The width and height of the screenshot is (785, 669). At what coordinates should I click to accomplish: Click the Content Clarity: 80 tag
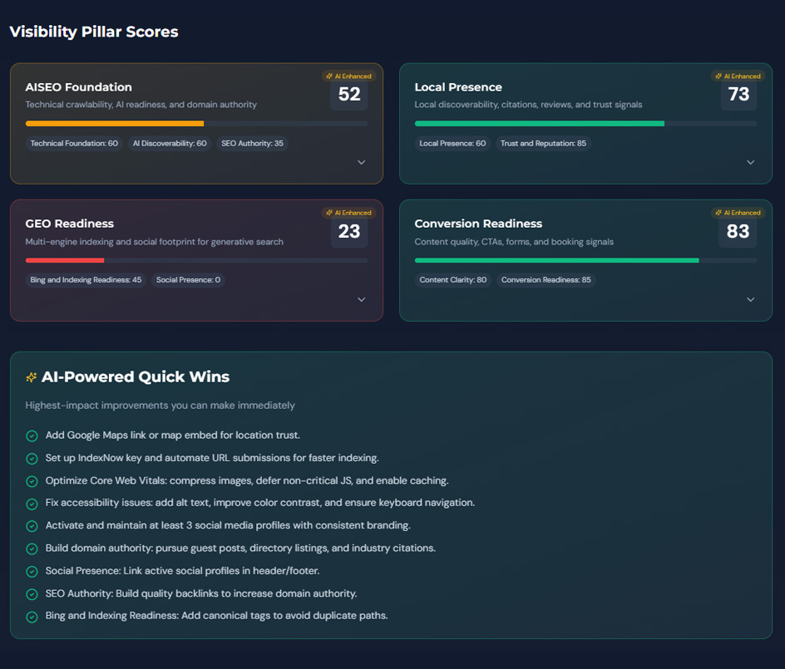(453, 280)
